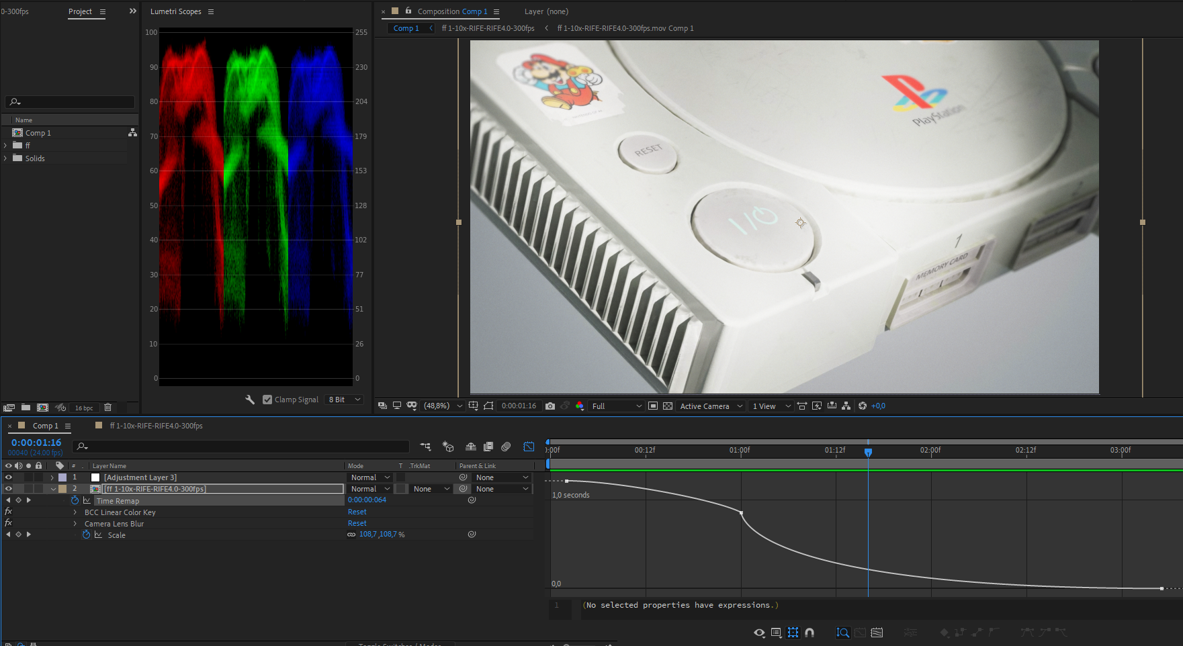Open the Full resolution dropdown
The image size is (1183, 646).
pyautogui.click(x=616, y=406)
